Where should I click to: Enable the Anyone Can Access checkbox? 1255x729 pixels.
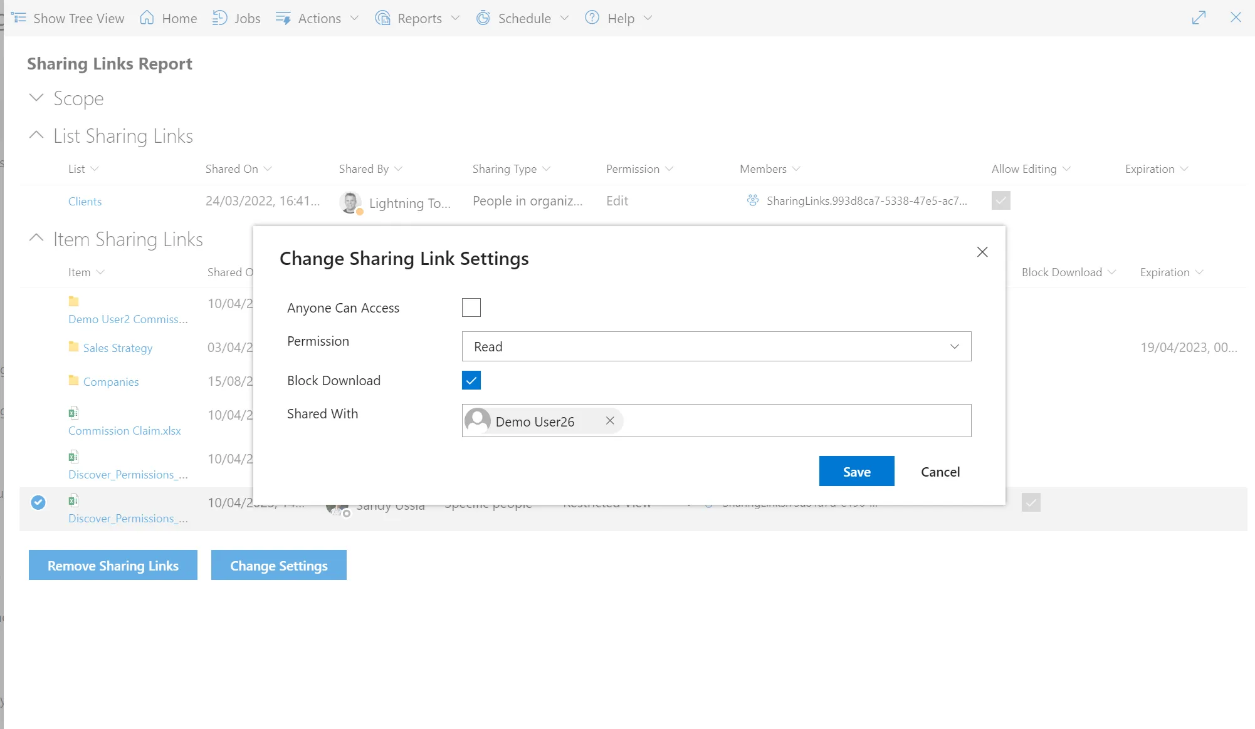[471, 307]
